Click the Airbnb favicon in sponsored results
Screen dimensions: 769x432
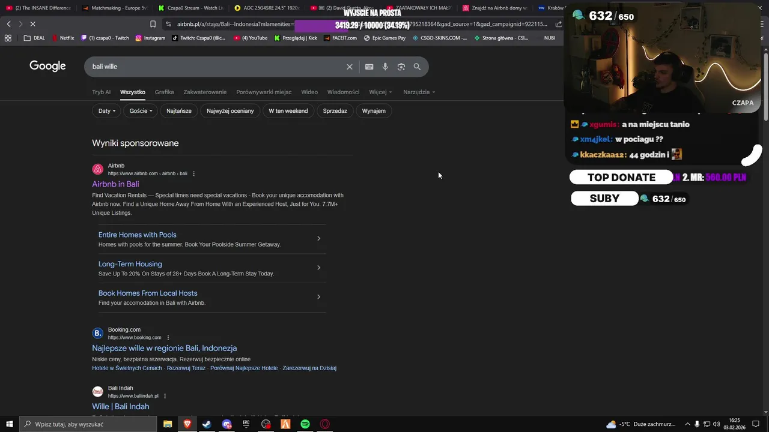pos(97,169)
